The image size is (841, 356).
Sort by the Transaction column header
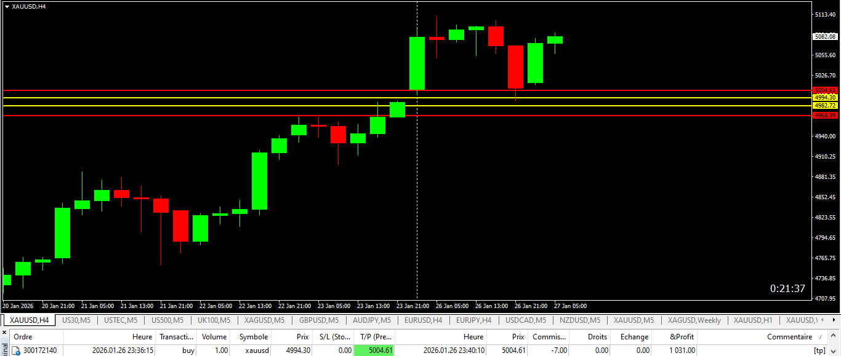click(175, 337)
